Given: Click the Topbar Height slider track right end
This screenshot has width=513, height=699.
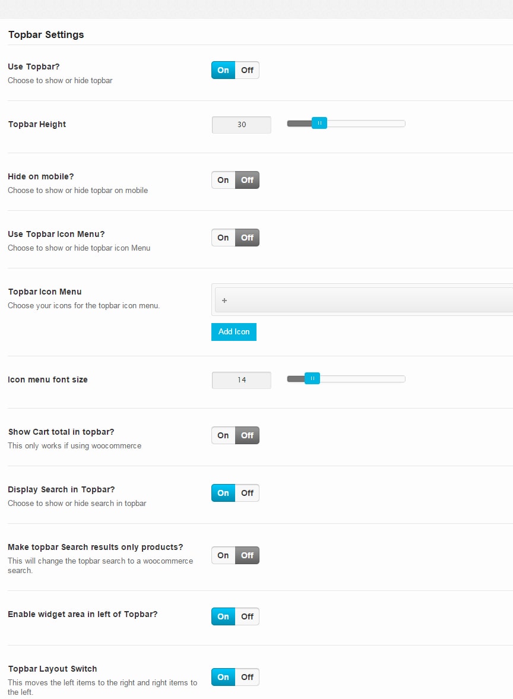Looking at the screenshot, I should point(402,124).
